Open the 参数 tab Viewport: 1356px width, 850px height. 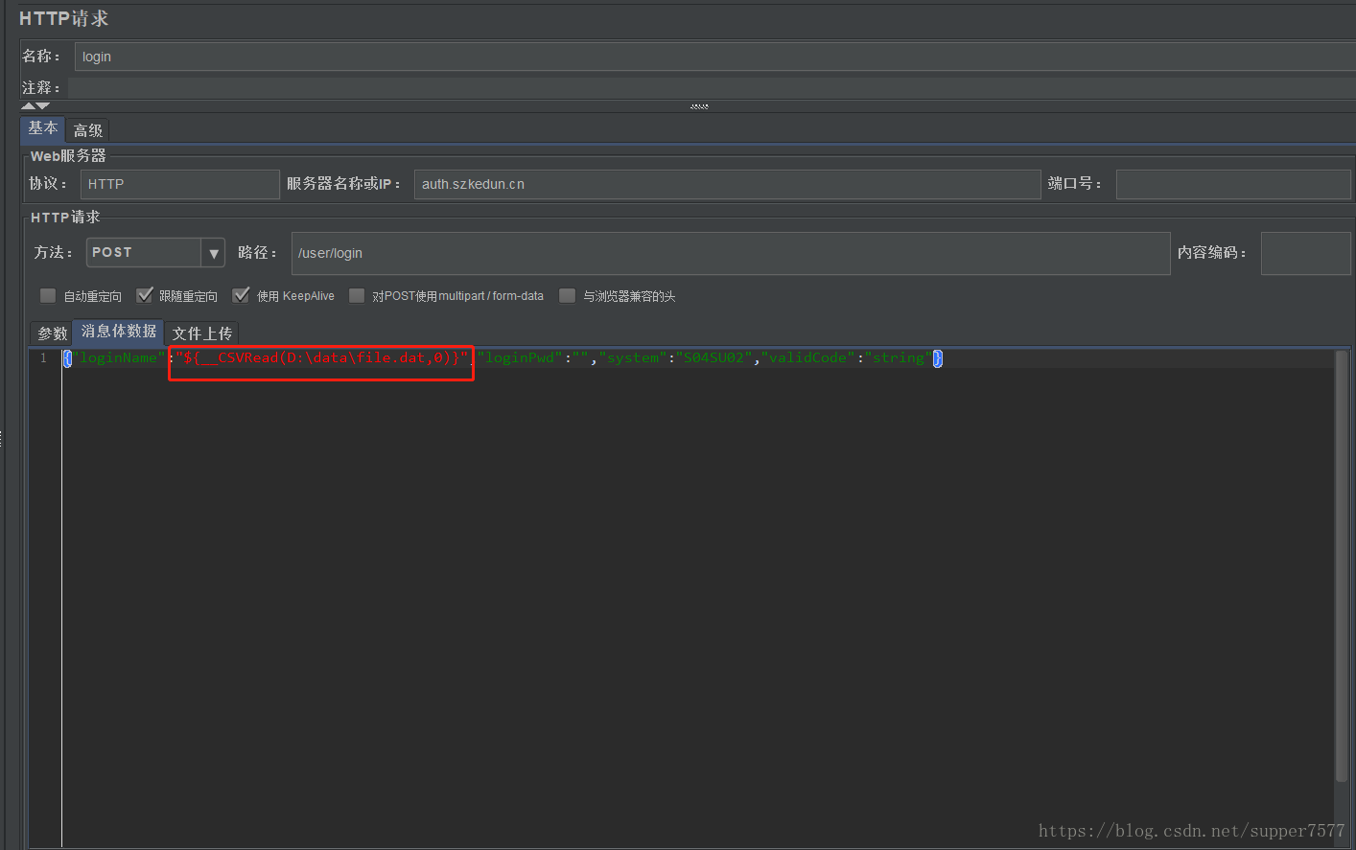tap(53, 333)
